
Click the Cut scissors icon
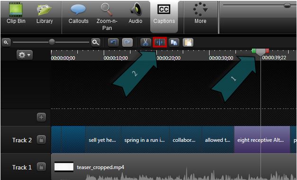click(145, 43)
